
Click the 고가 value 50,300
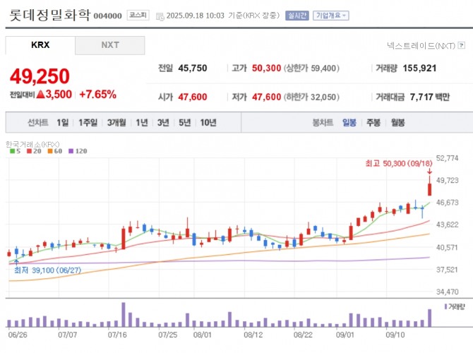(x=266, y=68)
